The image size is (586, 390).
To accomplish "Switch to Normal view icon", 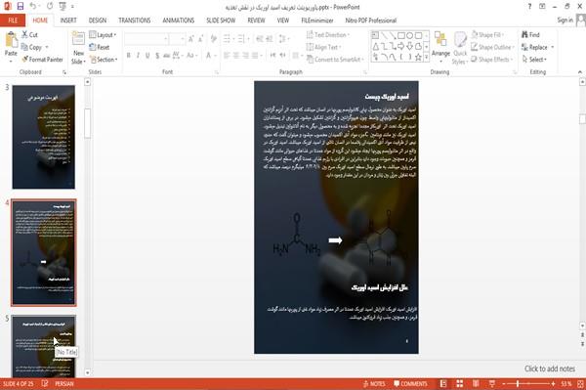I will pos(443,383).
